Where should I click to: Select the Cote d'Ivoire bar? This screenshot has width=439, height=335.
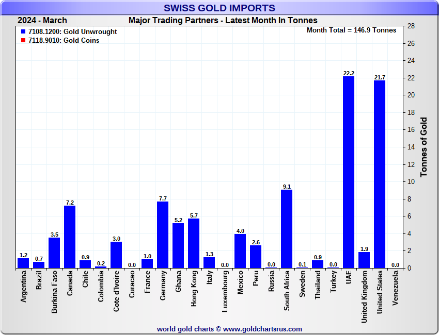[116, 255]
